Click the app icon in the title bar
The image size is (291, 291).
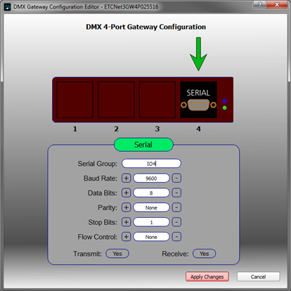coord(8,7)
